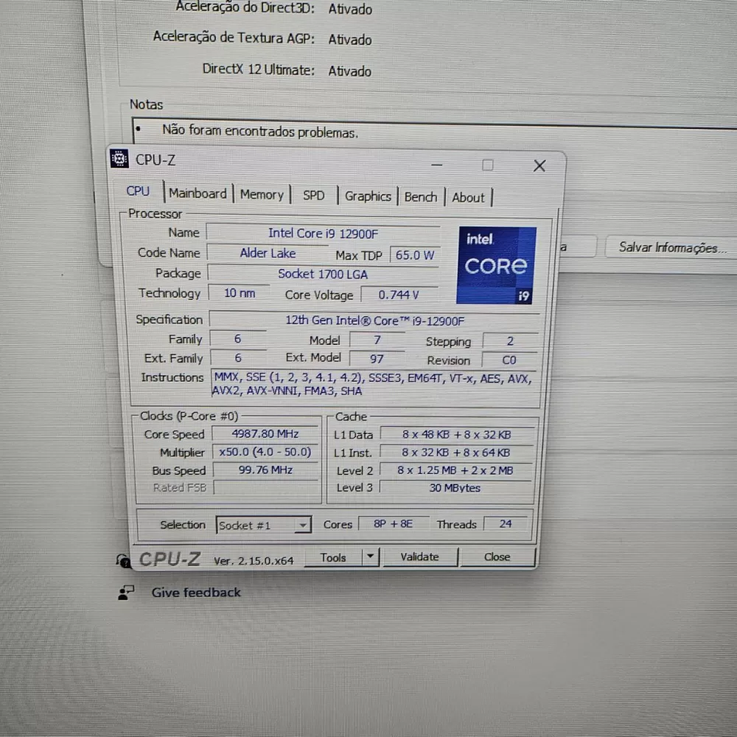Screen dimensions: 737x737
Task: Click Aceleração do Direct3D Ativado value
Action: pos(350,9)
